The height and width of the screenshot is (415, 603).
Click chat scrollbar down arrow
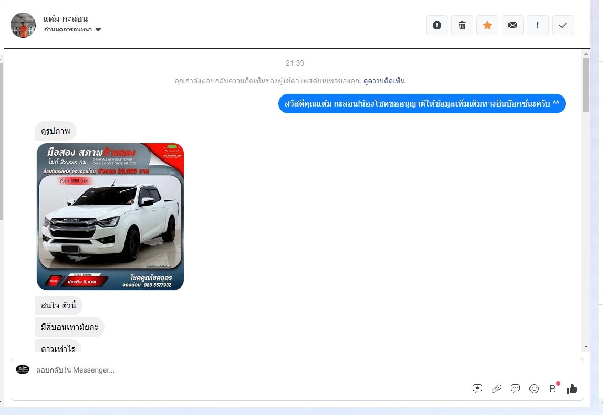586,347
